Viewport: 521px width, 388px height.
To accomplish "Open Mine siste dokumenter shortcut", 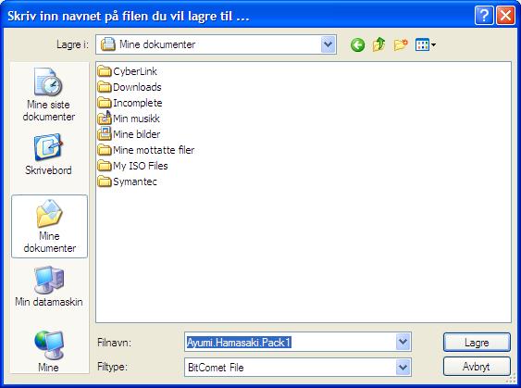I will 49,94.
